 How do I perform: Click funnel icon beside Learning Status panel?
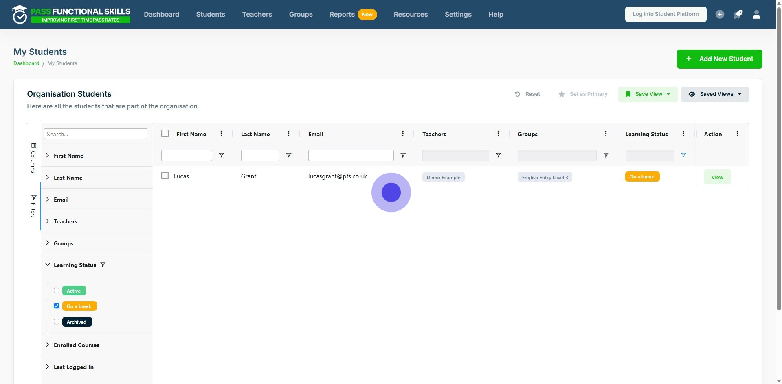coord(103,265)
